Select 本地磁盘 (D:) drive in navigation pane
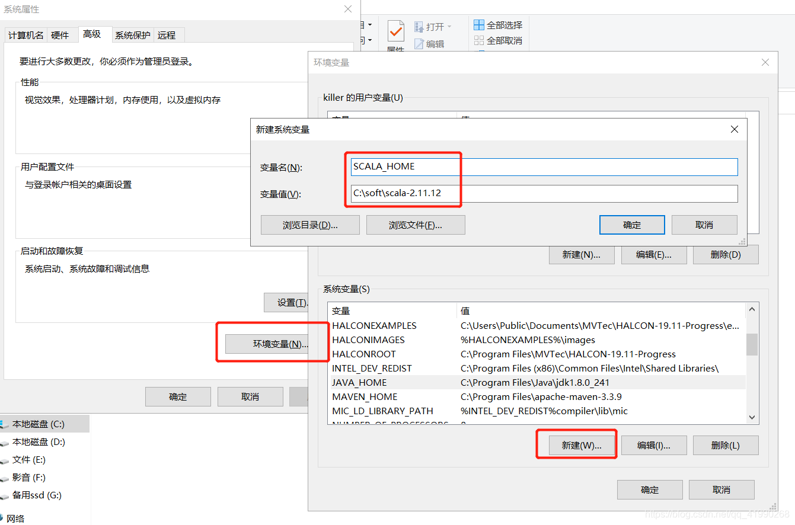Image resolution: width=795 pixels, height=525 pixels. 39,442
